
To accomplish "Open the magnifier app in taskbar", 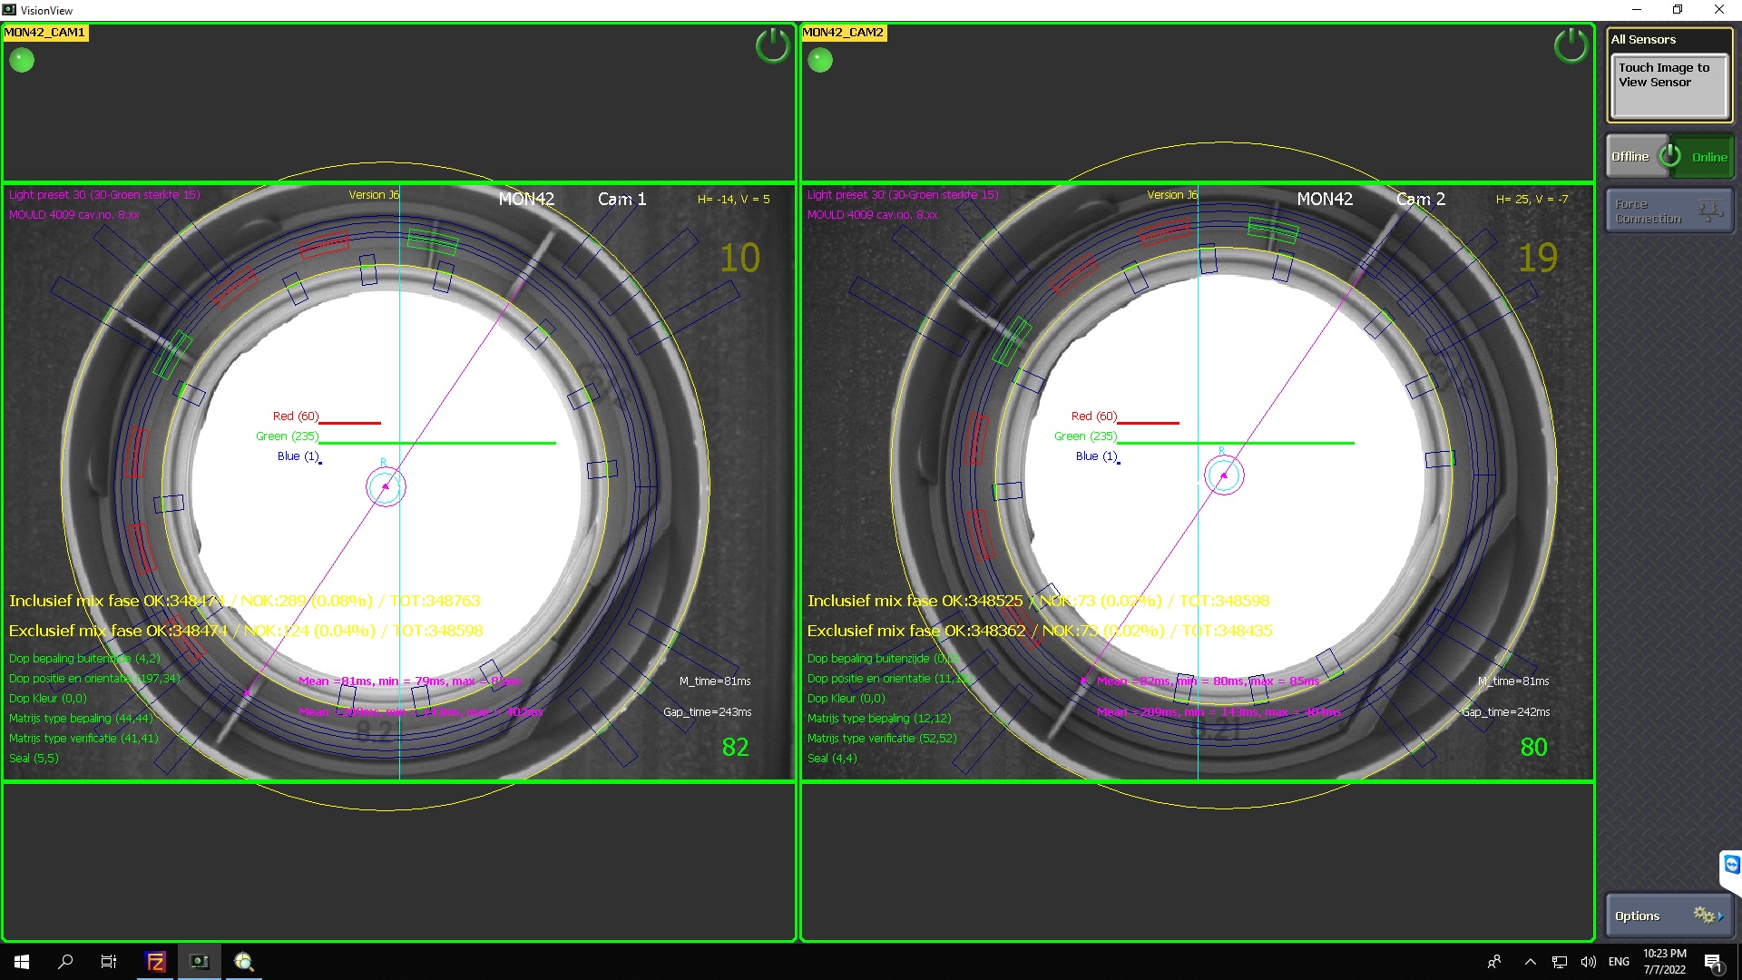I will [243, 962].
